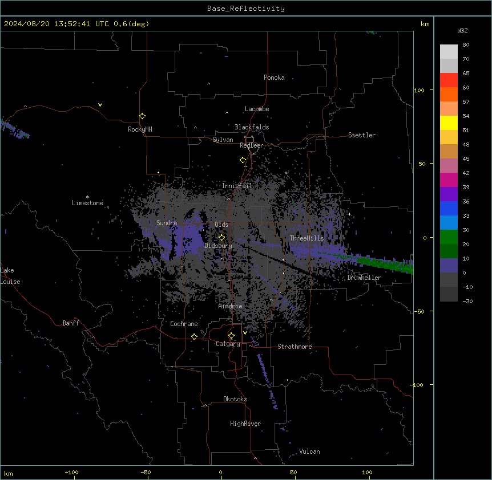Select the yellow diamond marker between Olds and Didsbury

pos(221,238)
